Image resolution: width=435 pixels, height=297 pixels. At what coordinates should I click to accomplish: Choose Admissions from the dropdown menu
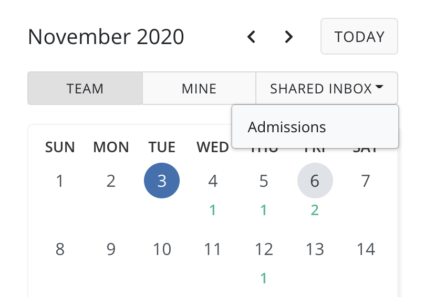click(287, 127)
